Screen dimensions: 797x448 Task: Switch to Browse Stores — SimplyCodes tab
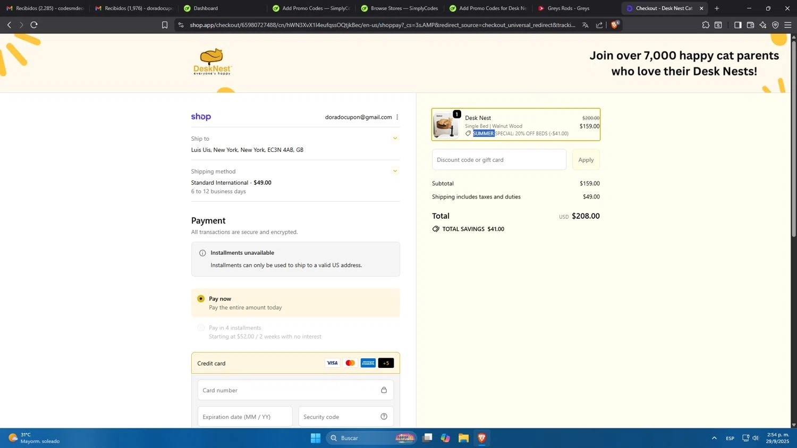coord(400,8)
